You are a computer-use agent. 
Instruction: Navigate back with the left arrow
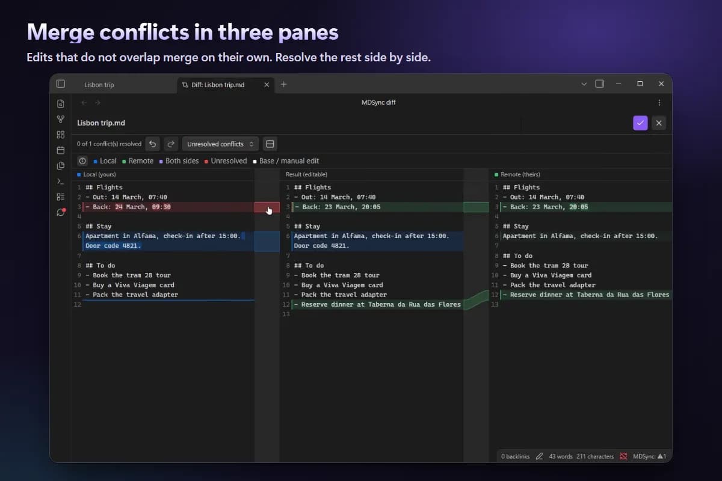84,103
